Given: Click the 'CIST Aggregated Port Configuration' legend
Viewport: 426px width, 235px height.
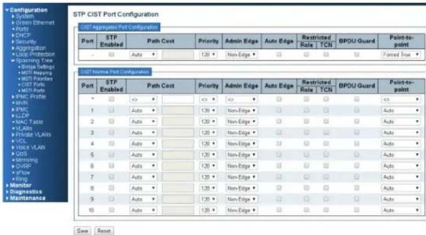Looking at the screenshot, I should [119, 27].
